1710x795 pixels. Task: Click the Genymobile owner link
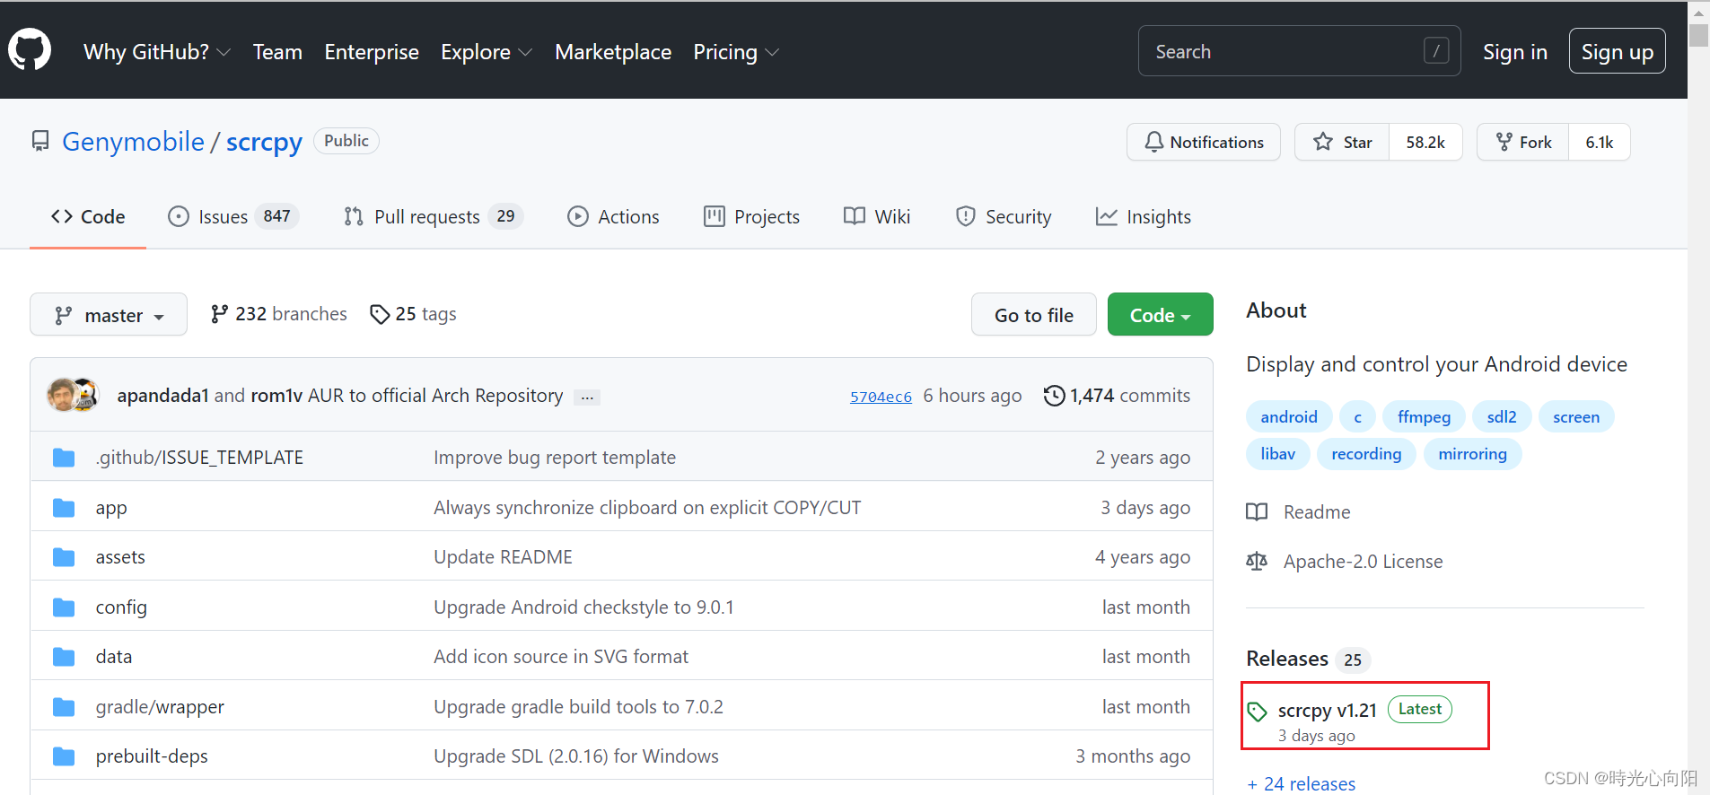pyautogui.click(x=134, y=142)
